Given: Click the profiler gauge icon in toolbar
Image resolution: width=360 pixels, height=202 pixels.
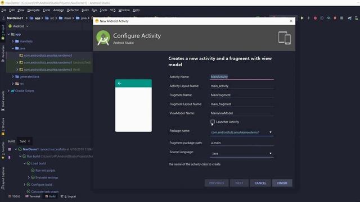Looking at the screenshot, I should click(x=328, y=18).
